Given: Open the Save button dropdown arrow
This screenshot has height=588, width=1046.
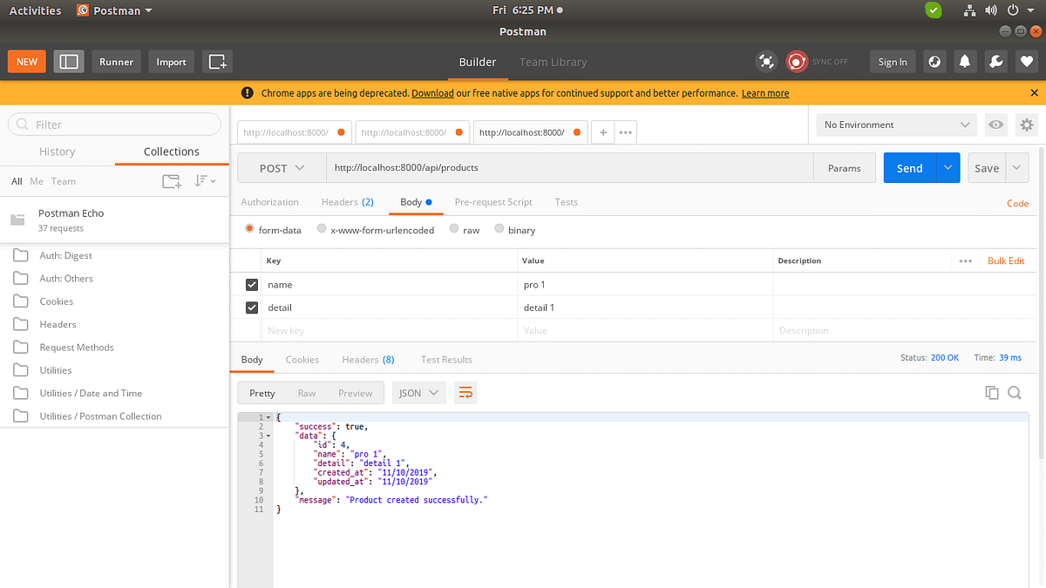Looking at the screenshot, I should point(1016,167).
